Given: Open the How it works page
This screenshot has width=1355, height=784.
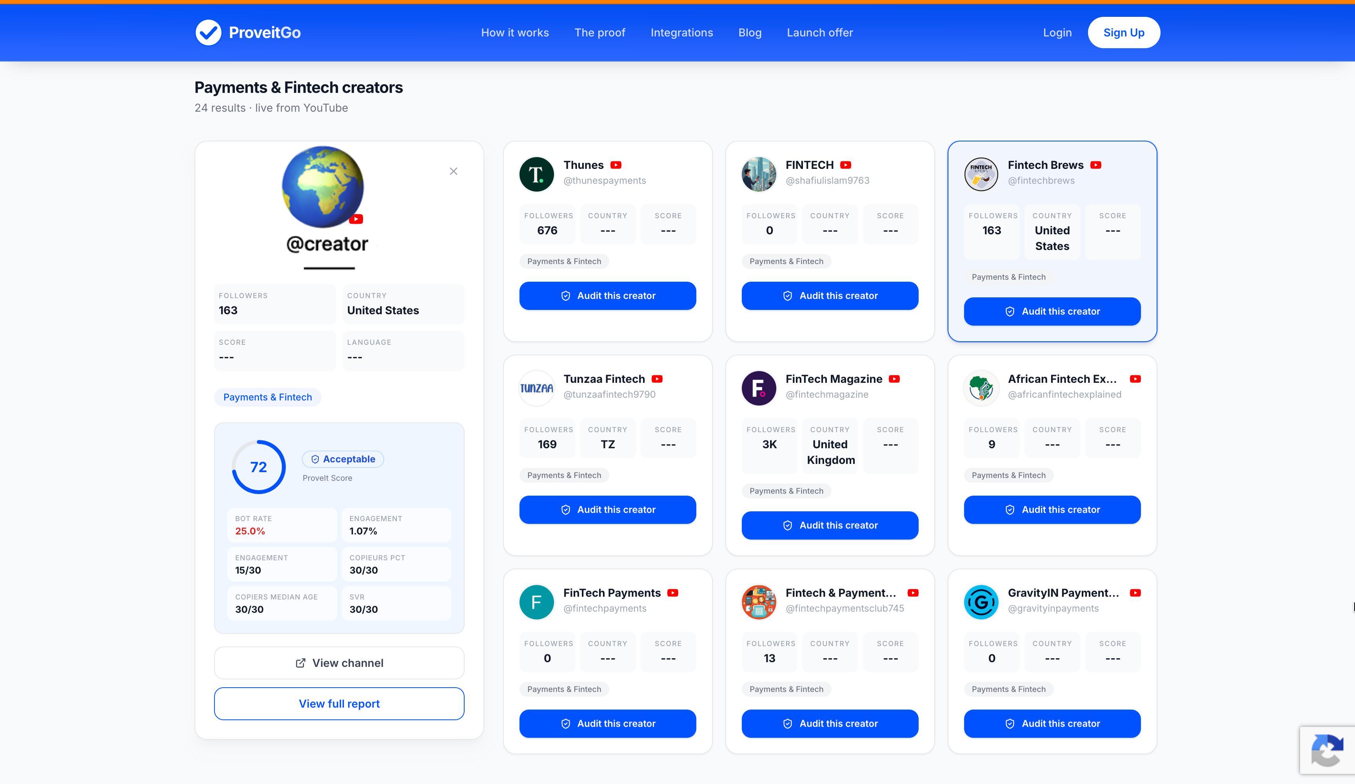Looking at the screenshot, I should [514, 32].
